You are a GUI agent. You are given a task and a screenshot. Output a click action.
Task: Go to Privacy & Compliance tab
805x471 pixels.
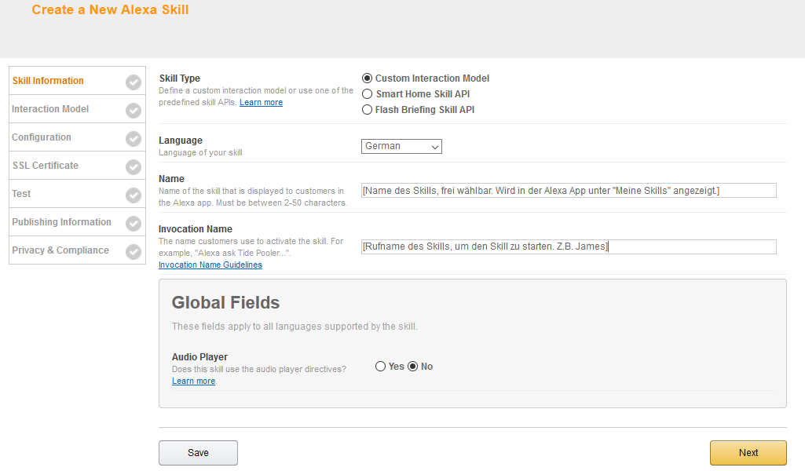[78, 250]
